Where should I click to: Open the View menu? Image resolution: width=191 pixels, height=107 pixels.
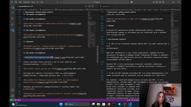click(x=33, y=2)
